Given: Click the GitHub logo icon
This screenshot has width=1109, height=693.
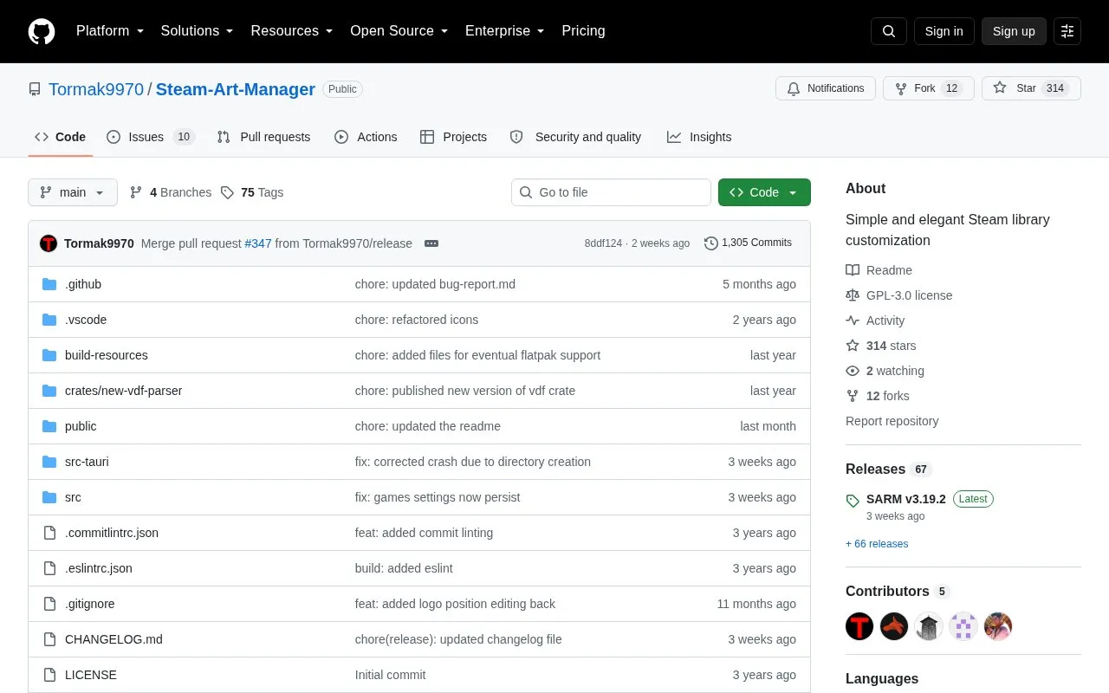Looking at the screenshot, I should [x=42, y=31].
